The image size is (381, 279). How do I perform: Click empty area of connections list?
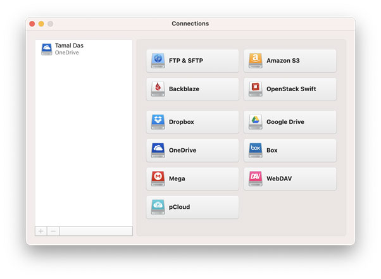click(x=84, y=139)
